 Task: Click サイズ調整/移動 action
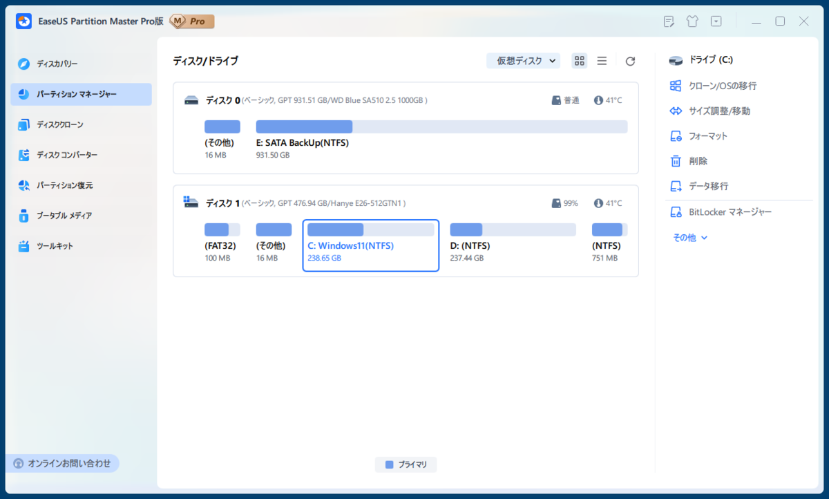point(709,111)
